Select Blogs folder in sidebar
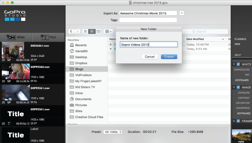252x143 pixels. 87,69
